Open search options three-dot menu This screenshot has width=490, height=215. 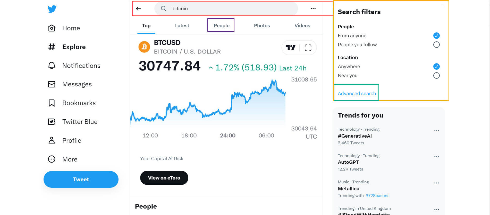[313, 8]
